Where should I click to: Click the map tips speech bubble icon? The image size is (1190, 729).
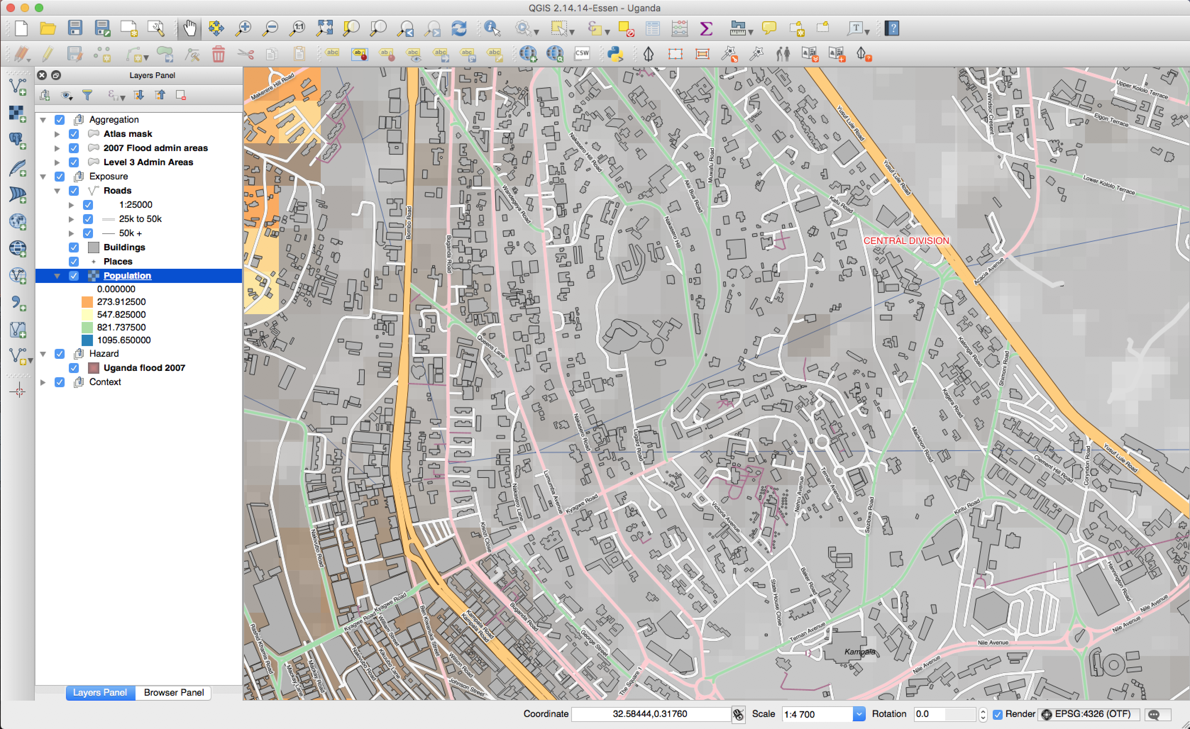(769, 28)
